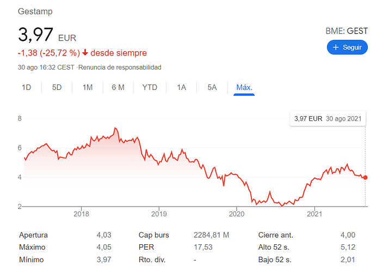Screen dimensions: 371x272
Task: Show the 5A price history
Action: (x=212, y=87)
